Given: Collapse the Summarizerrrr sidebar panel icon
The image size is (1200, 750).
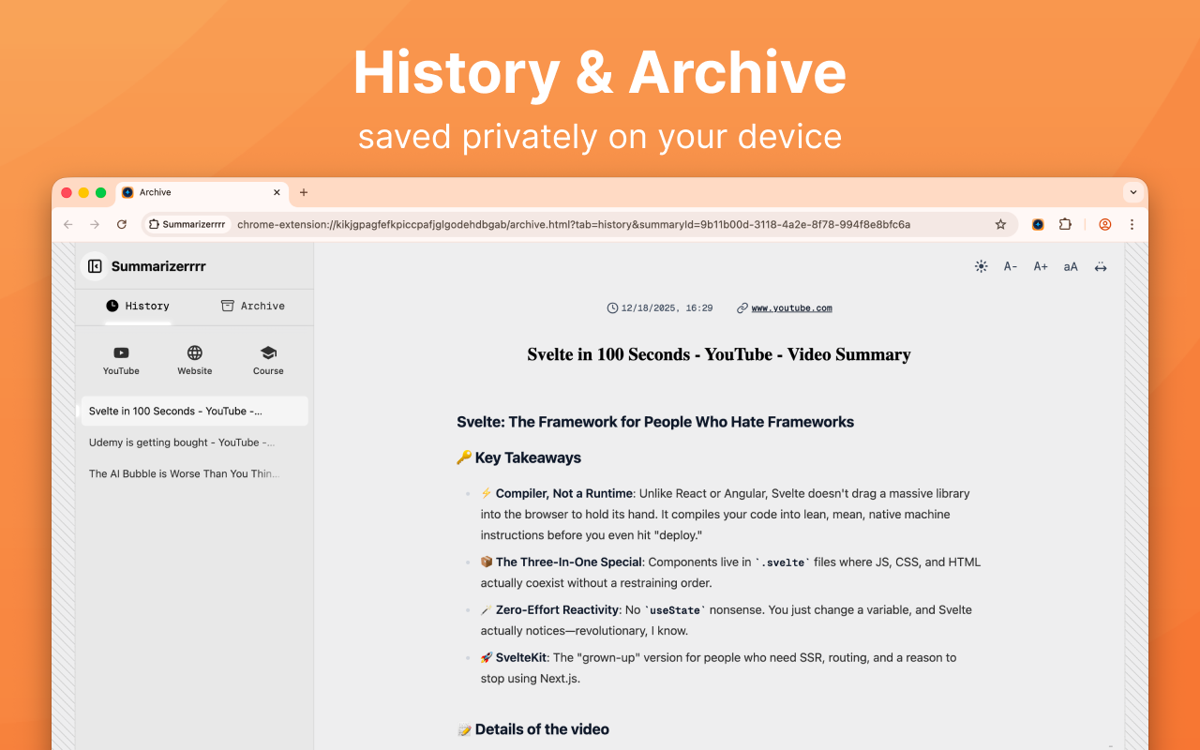Looking at the screenshot, I should [x=95, y=266].
